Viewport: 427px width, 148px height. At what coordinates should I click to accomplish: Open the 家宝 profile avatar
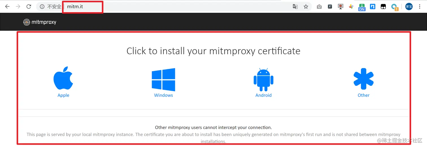[409, 6]
